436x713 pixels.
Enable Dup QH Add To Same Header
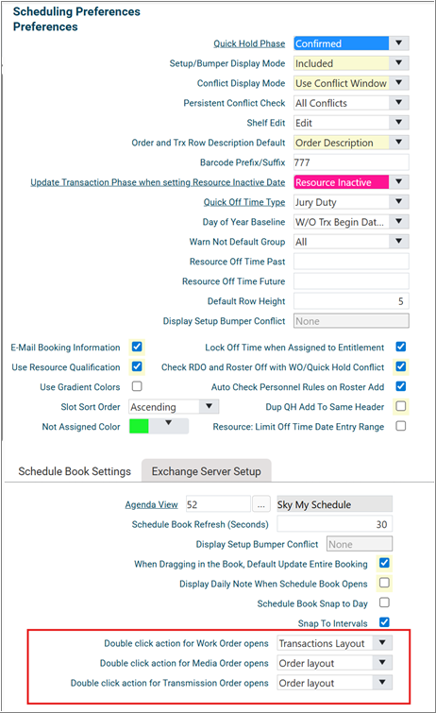point(400,406)
